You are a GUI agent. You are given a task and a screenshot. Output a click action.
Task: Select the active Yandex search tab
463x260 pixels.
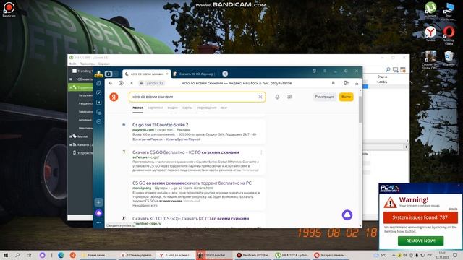[x=147, y=74]
